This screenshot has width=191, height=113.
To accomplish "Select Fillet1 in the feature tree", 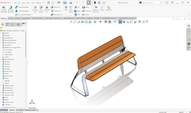I will pos(6,74).
